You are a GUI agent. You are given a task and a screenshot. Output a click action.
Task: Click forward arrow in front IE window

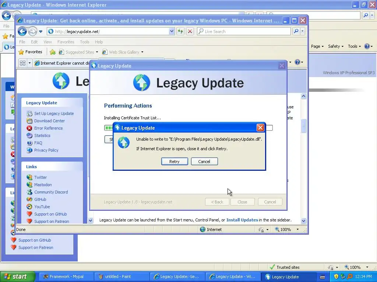click(32, 31)
